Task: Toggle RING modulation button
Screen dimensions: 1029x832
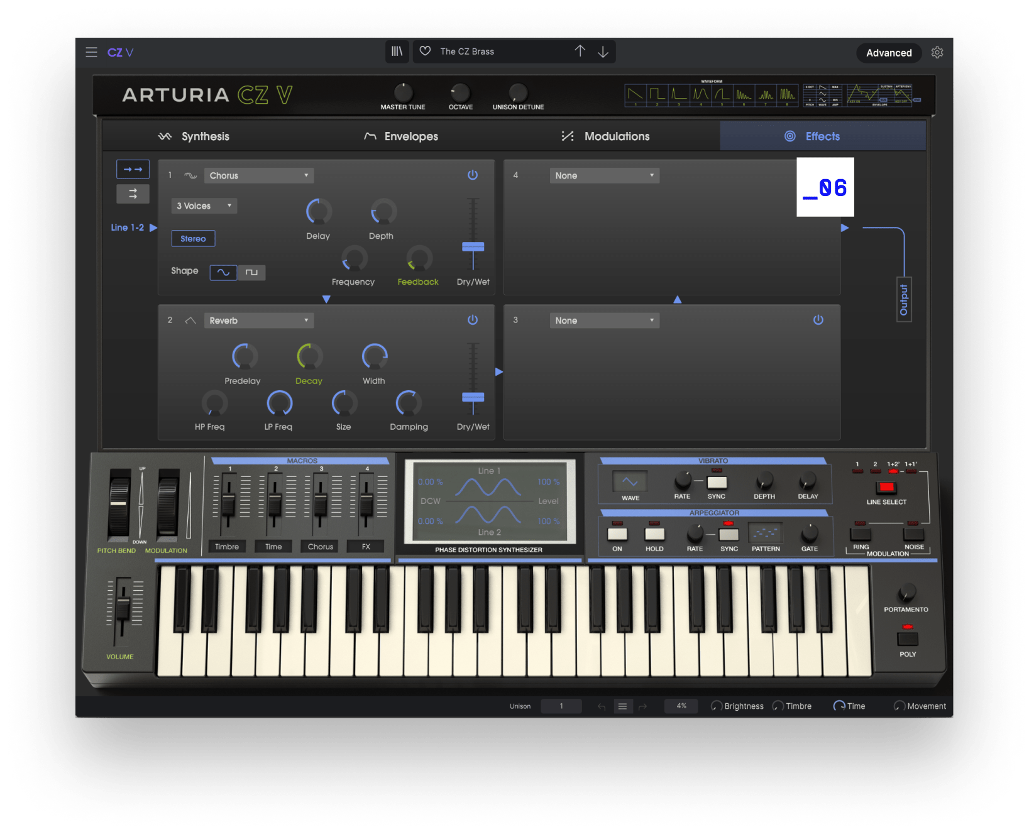Action: pyautogui.click(x=861, y=534)
